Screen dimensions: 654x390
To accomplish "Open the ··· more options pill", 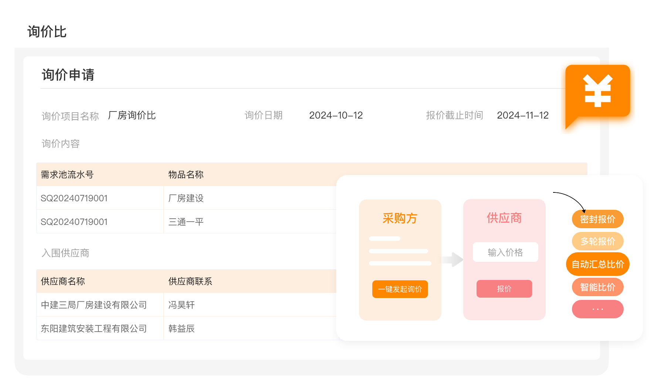I will point(597,309).
